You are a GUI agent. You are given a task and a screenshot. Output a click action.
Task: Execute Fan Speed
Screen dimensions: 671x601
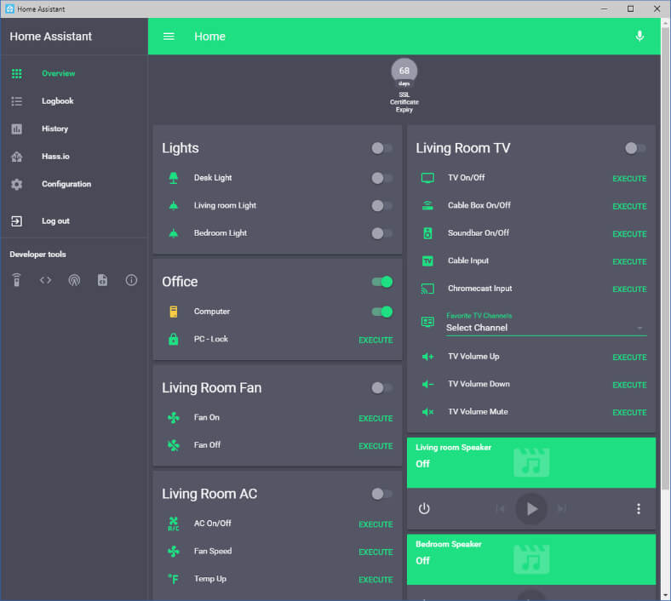click(x=376, y=552)
